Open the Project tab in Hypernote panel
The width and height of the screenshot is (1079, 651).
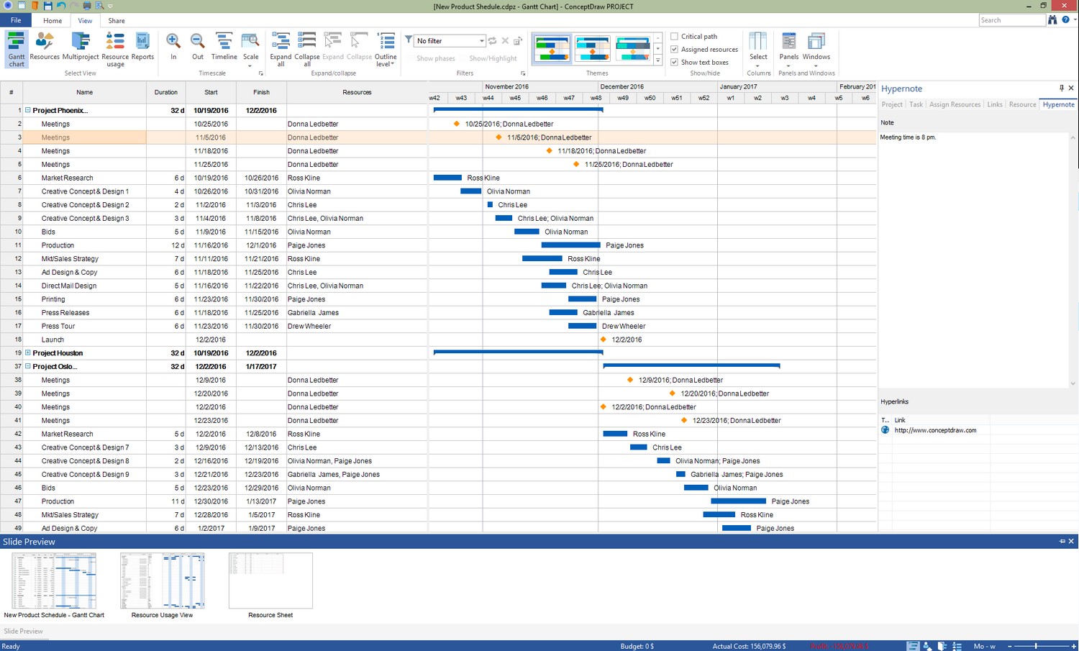pos(892,104)
